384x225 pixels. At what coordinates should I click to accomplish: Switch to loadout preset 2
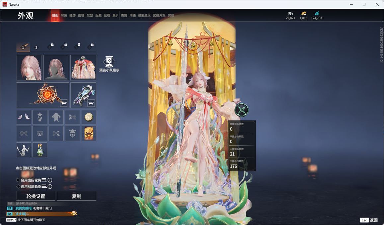pyautogui.click(x=36, y=47)
